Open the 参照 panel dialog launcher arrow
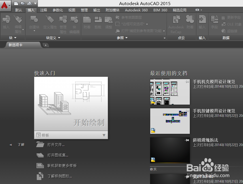 click(164, 38)
